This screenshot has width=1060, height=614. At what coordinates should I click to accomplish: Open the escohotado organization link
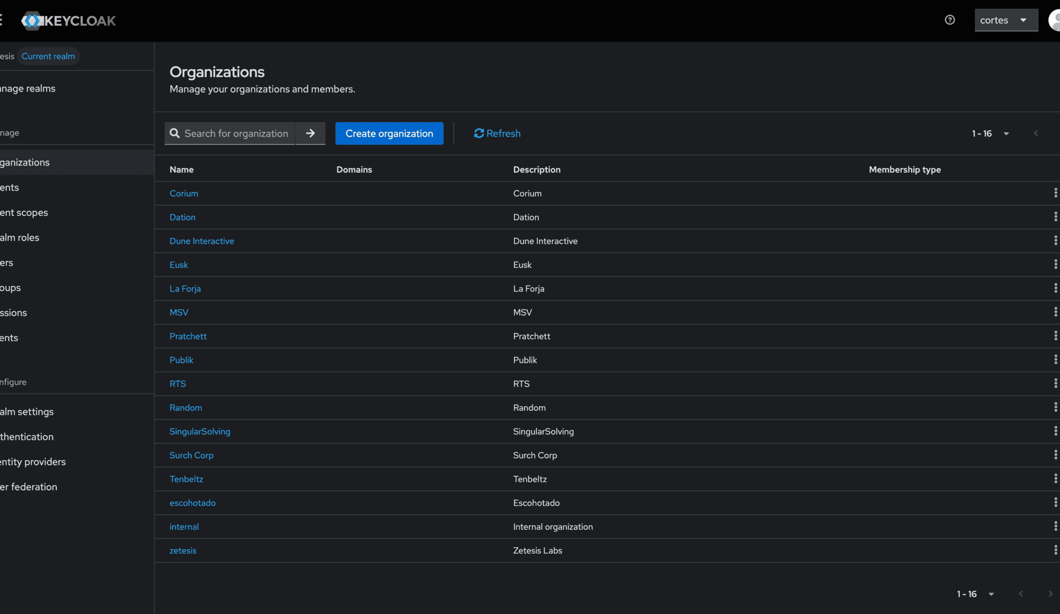192,503
